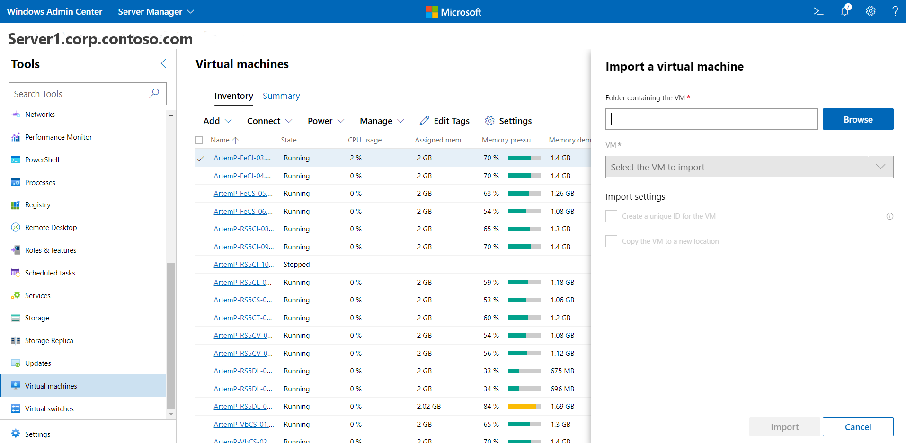Open the PowerShell tool
This screenshot has height=443, width=906.
pos(40,159)
